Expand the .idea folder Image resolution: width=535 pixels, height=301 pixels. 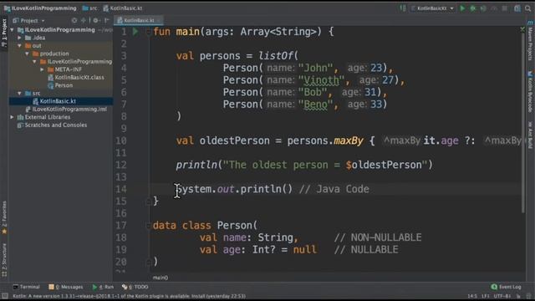20,38
